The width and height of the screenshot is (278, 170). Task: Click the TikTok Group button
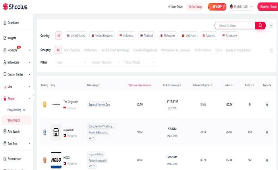click(195, 7)
